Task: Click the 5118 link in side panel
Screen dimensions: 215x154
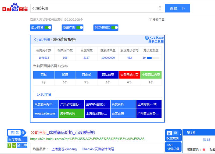Action: pyautogui.click(x=206, y=140)
